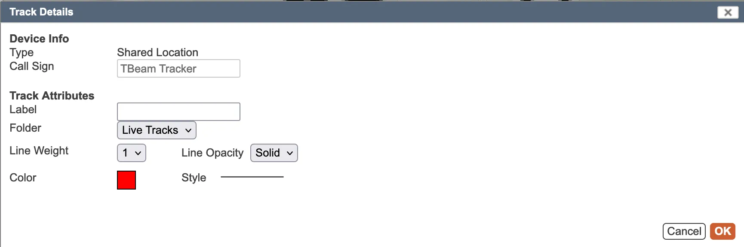Open the Line Opacity Solid dropdown
Image resolution: width=744 pixels, height=247 pixels.
[x=274, y=153]
